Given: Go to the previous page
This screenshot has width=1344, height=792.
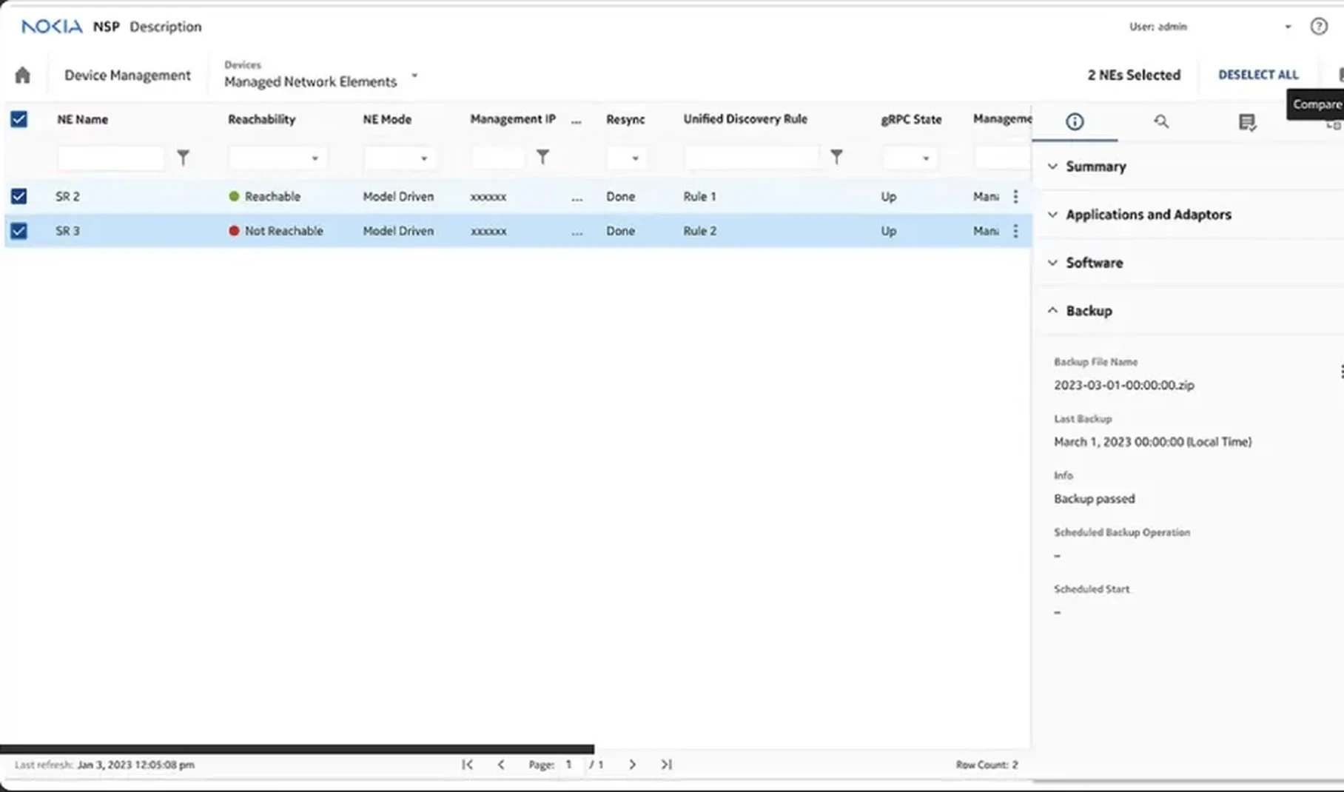Looking at the screenshot, I should [501, 765].
